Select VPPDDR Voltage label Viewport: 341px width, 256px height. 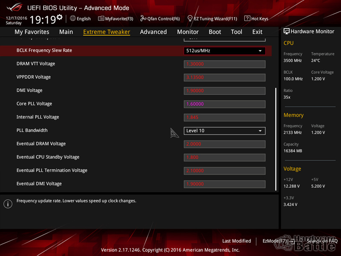tap(34, 77)
